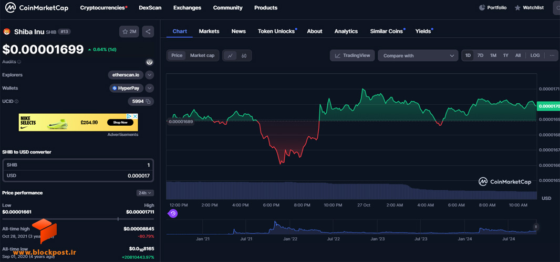This screenshot has height=262, width=560.
Task: Toggle the LOG scale option
Action: pyautogui.click(x=535, y=56)
